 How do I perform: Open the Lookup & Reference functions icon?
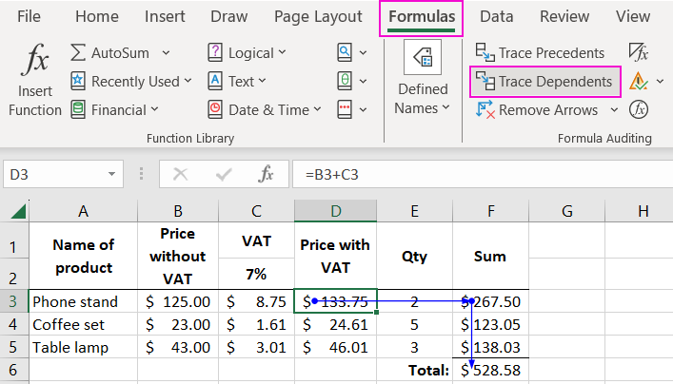point(345,53)
